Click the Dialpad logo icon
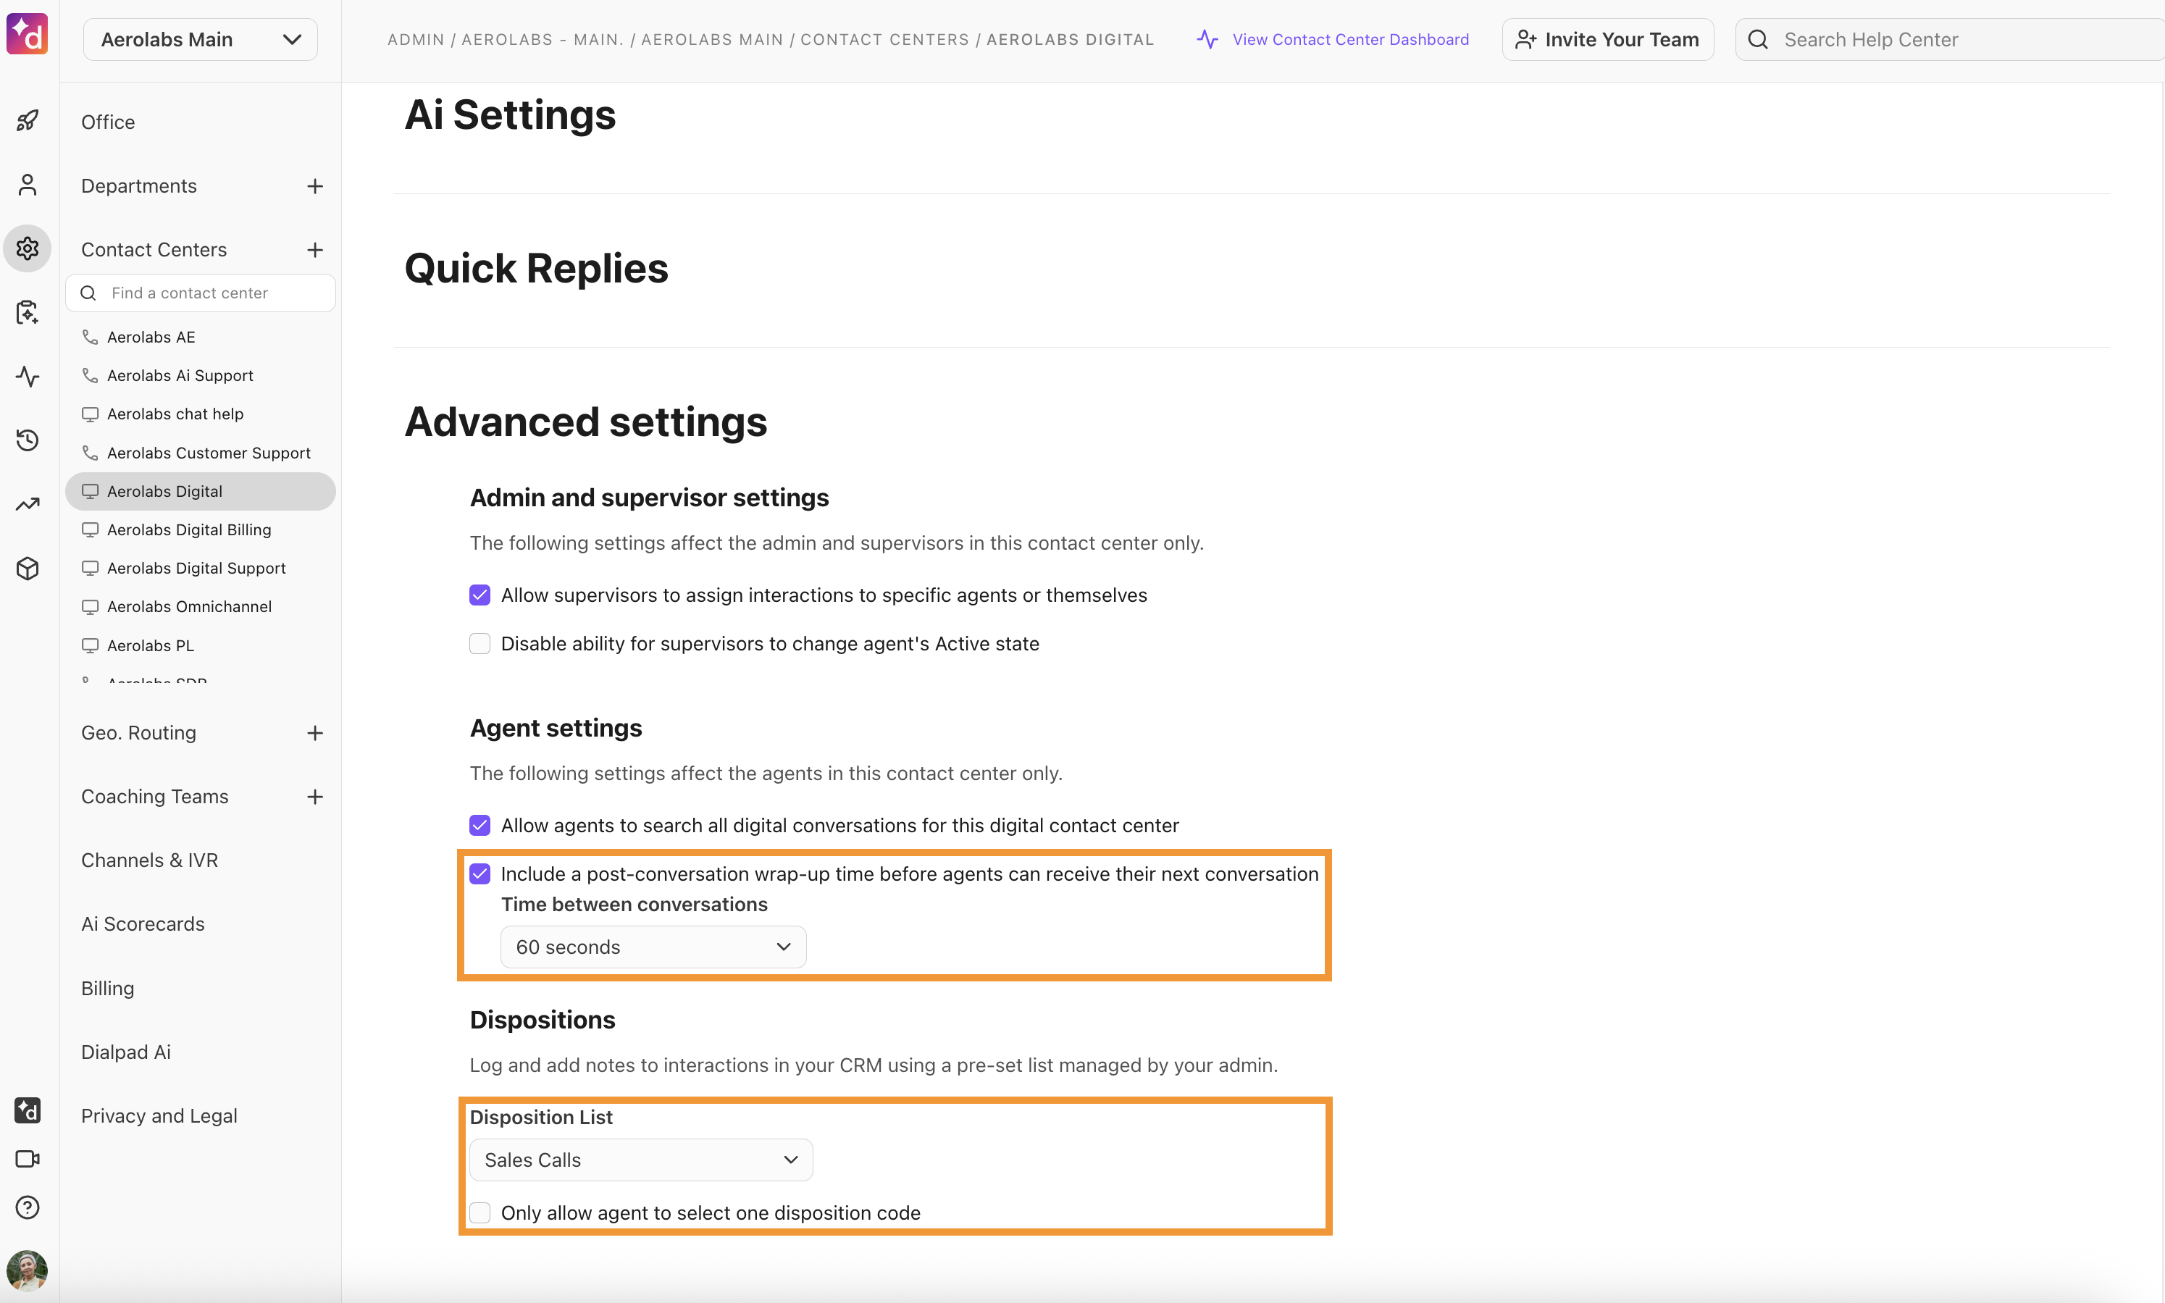Screen dimensions: 2165x1303 click(x=28, y=34)
